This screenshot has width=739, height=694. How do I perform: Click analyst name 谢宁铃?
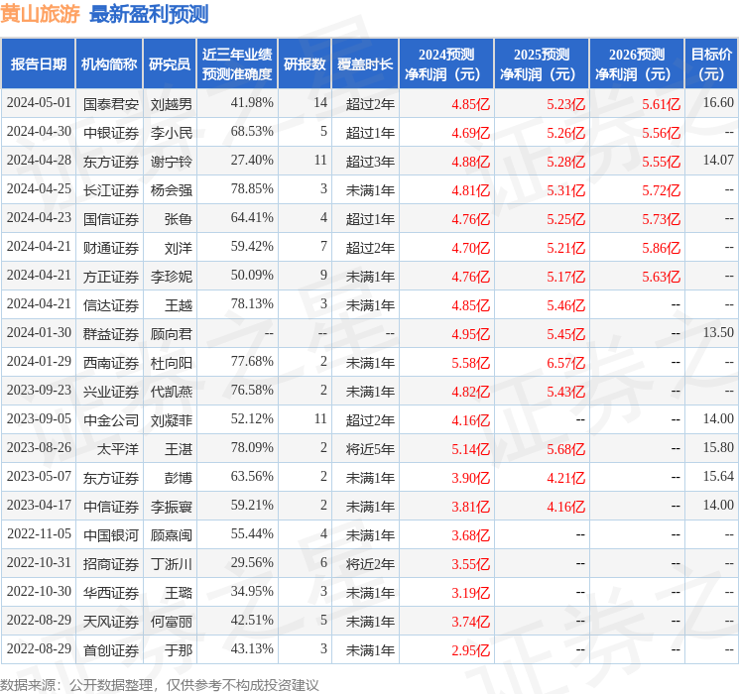[171, 162]
